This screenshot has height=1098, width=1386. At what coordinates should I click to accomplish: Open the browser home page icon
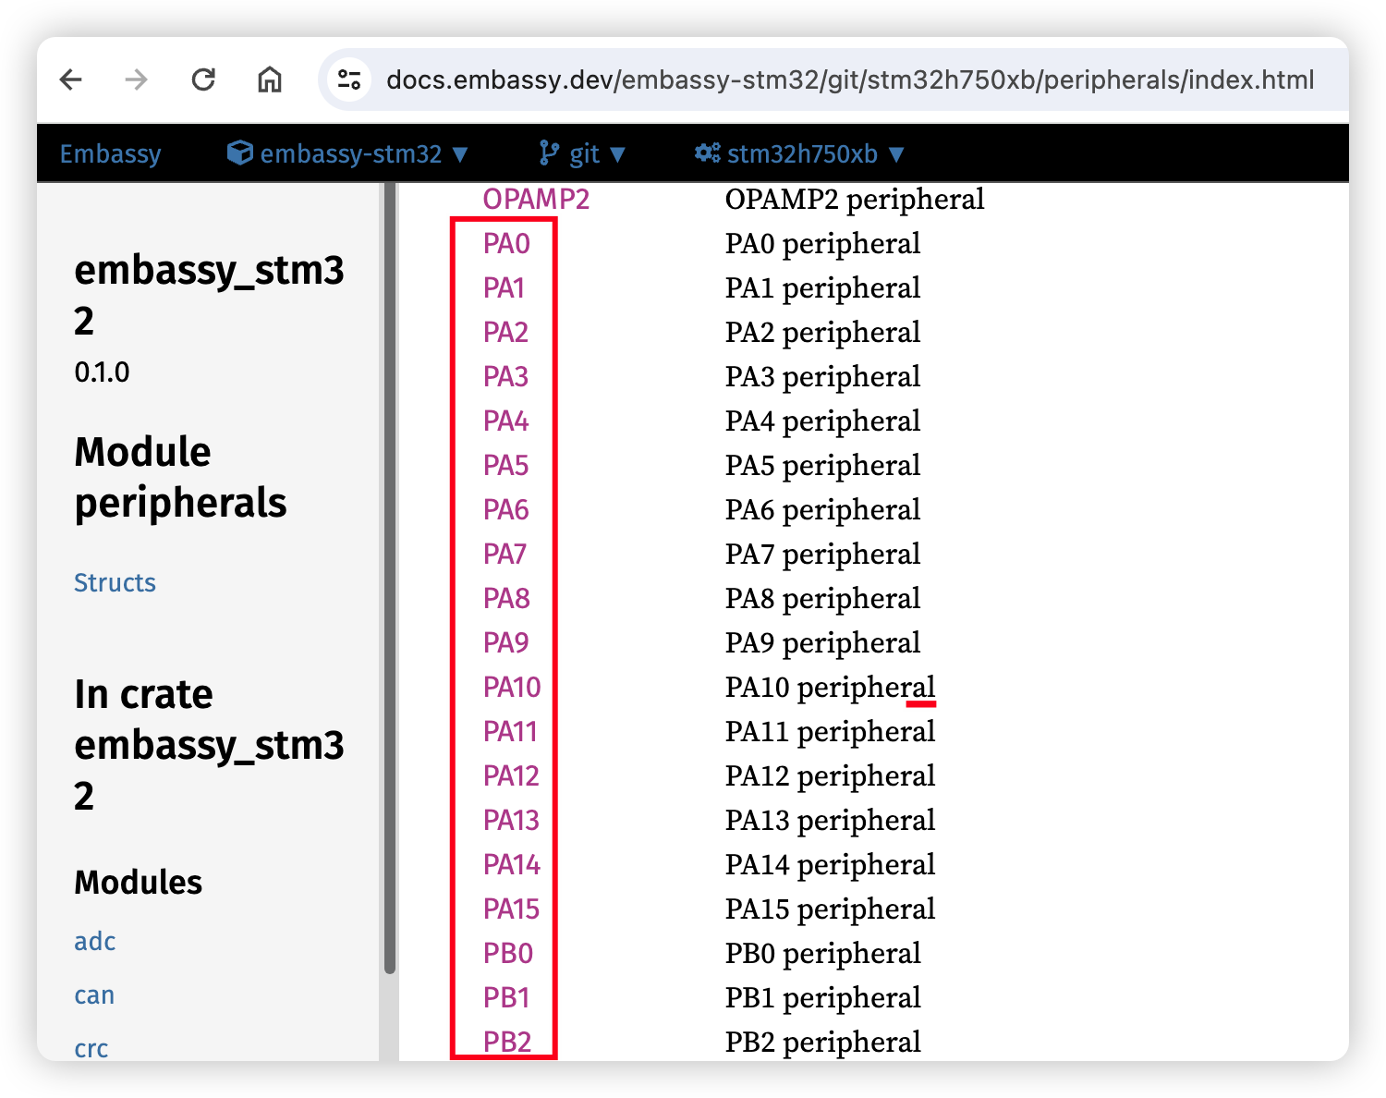click(269, 79)
